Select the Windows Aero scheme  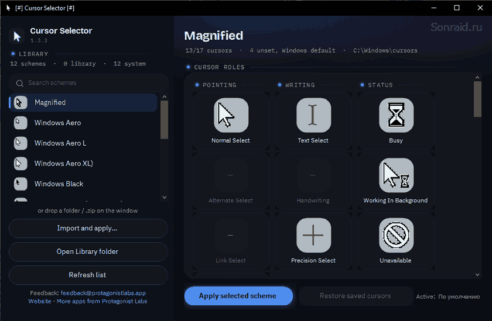click(x=83, y=123)
